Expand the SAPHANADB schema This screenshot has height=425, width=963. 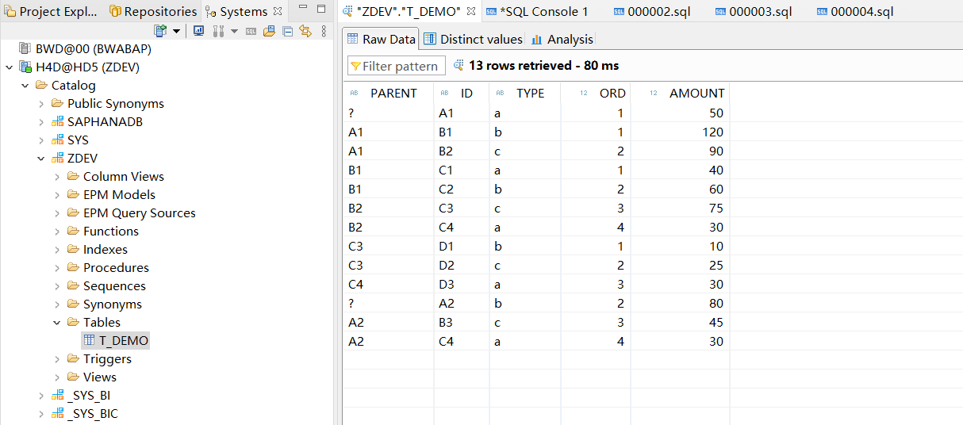coord(41,122)
